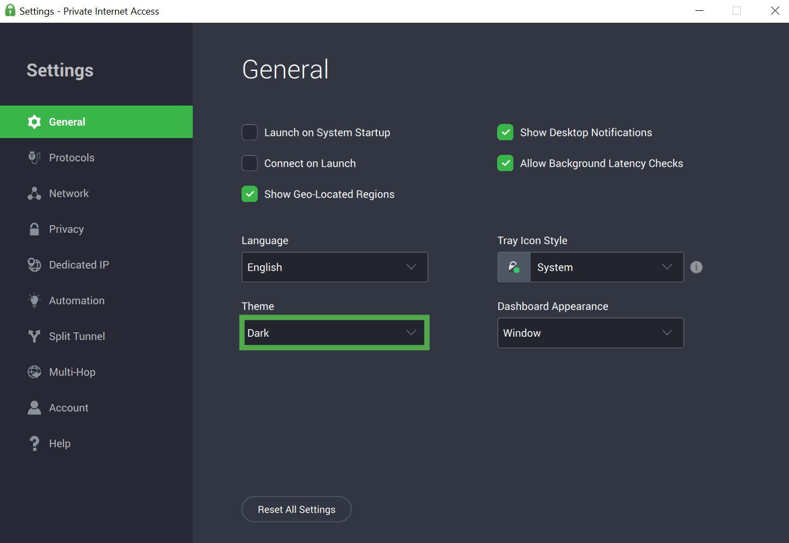Click the Tray Icon Style info icon
Screen dimensions: 789x543
(696, 267)
